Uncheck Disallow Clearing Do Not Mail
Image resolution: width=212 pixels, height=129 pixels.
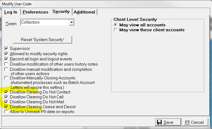pyautogui.click(x=6, y=102)
